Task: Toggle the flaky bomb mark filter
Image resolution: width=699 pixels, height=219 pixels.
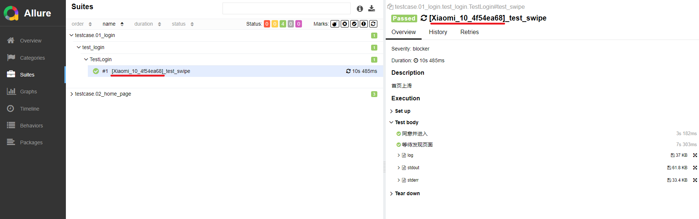Action: coord(334,24)
